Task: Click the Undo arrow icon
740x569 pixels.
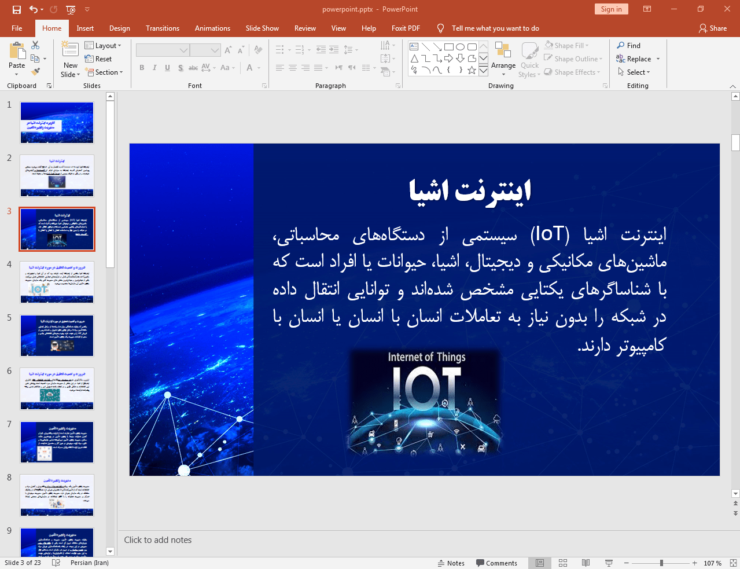Action: [x=34, y=9]
